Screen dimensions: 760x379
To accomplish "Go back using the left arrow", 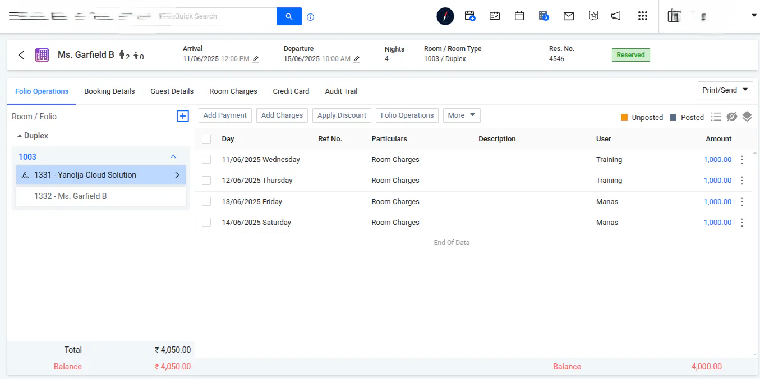I will pyautogui.click(x=21, y=55).
